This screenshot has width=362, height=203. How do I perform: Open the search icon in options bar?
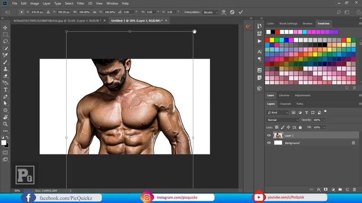[338, 12]
